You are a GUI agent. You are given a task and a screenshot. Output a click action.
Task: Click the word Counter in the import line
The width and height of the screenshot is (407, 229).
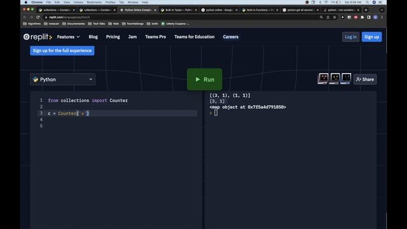click(x=119, y=101)
